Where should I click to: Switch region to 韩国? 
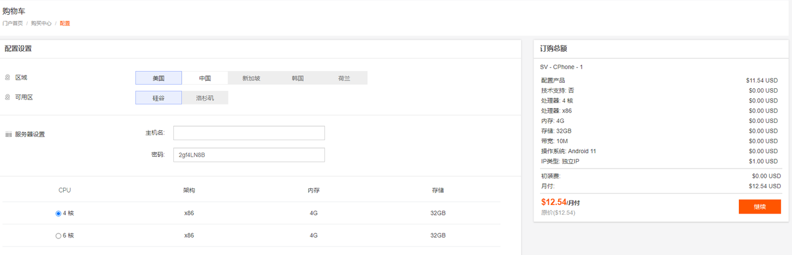coord(298,78)
